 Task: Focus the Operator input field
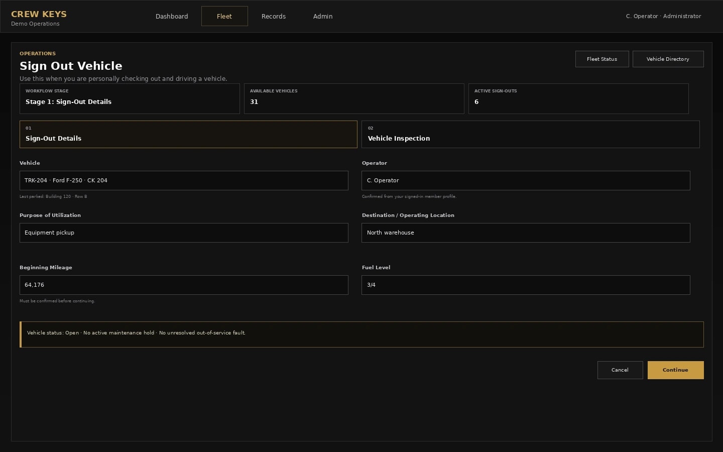(x=526, y=180)
